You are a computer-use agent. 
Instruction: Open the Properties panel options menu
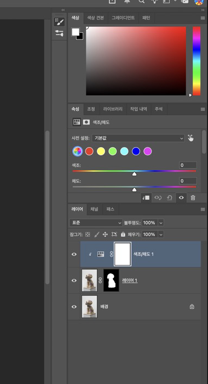click(203, 109)
